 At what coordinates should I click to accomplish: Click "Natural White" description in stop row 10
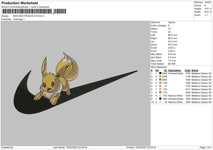[175, 102]
